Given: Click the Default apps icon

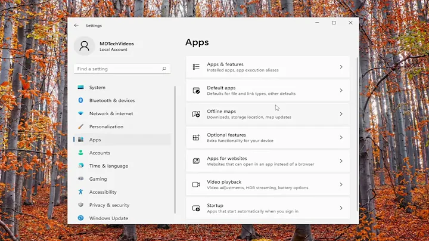Looking at the screenshot, I should click(x=196, y=91).
